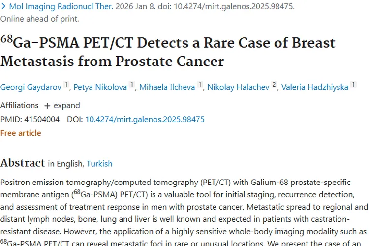Select the English abstract language
The height and width of the screenshot is (246, 369).
pos(70,164)
